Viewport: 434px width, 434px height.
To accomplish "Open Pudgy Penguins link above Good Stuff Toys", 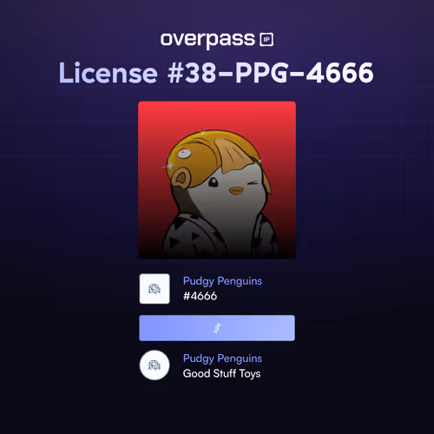I will (x=222, y=358).
